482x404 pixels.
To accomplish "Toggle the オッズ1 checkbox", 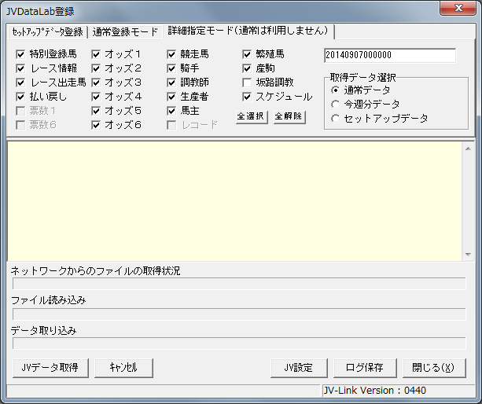I will pyautogui.click(x=96, y=54).
